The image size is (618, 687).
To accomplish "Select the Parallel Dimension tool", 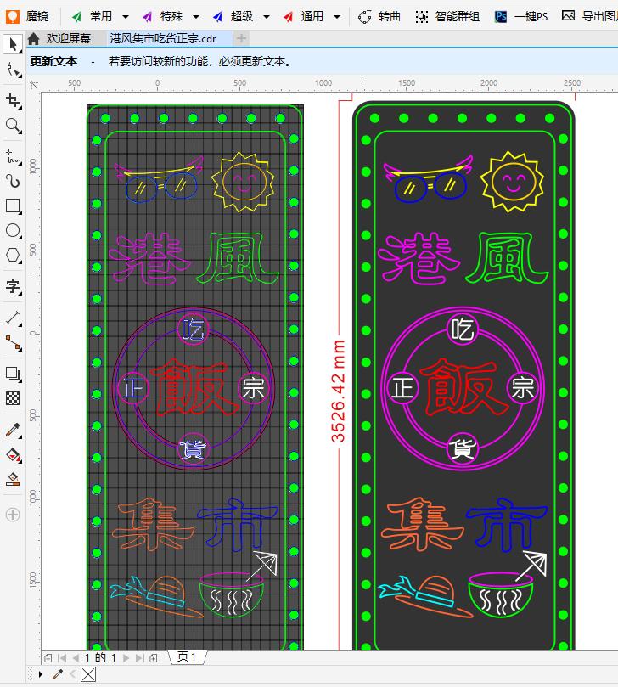I will point(13,318).
